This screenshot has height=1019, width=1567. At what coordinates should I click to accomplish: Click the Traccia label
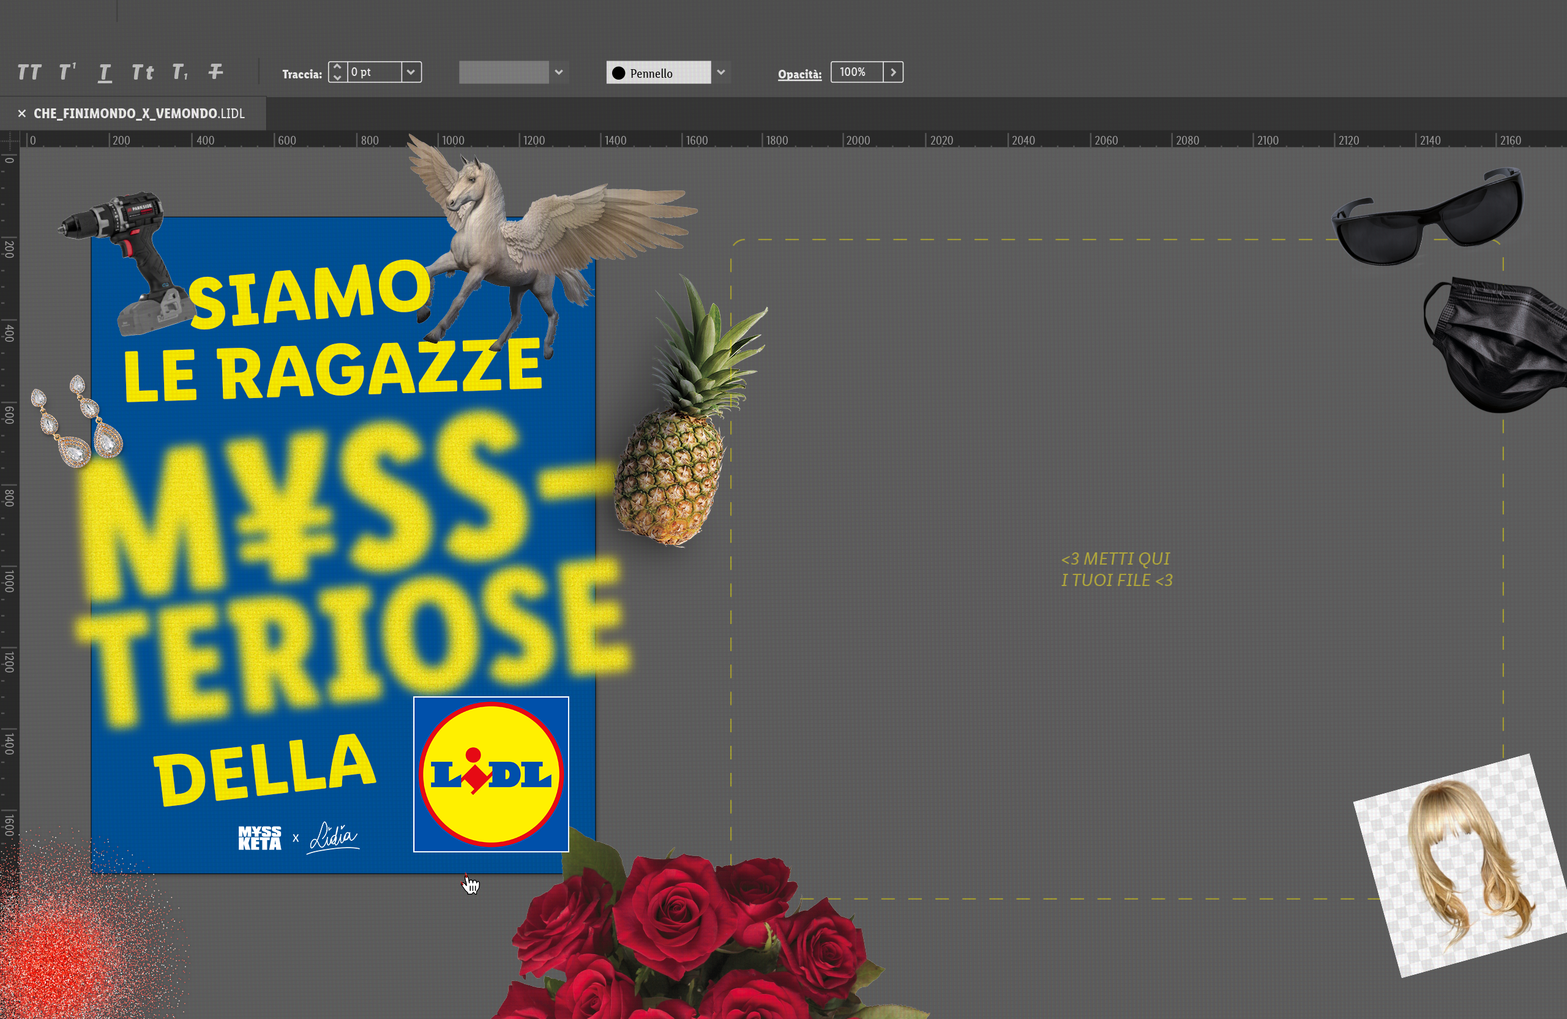coord(302,73)
